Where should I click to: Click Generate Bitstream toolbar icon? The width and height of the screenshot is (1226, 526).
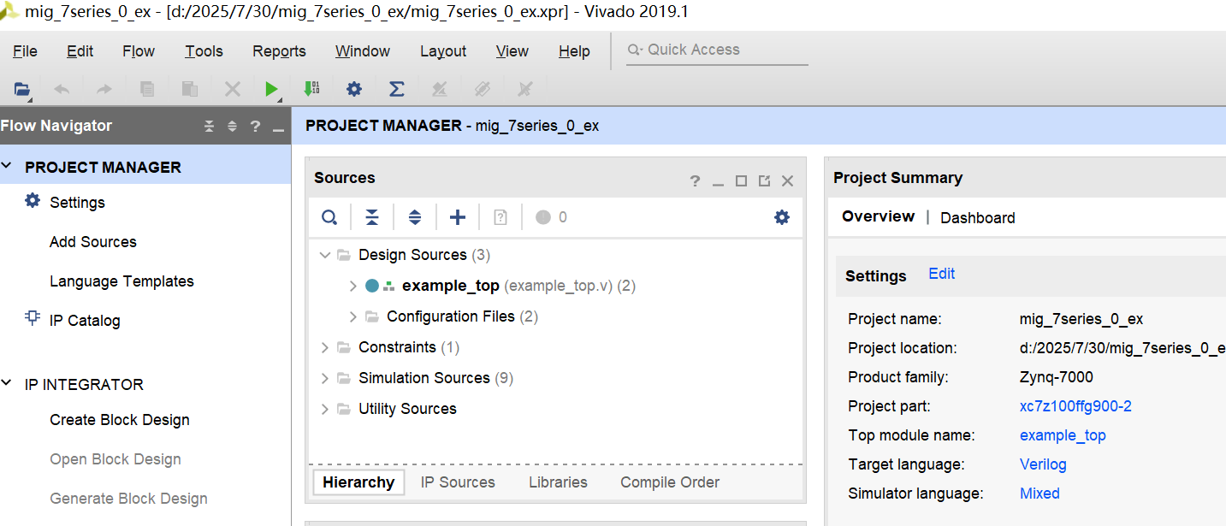[311, 88]
